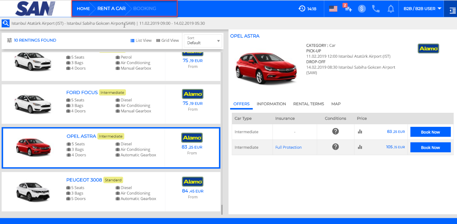Viewport: 457px width, 224px height.
Task: Click the OPEL ASTRA heading in details panel
Action: pos(245,36)
